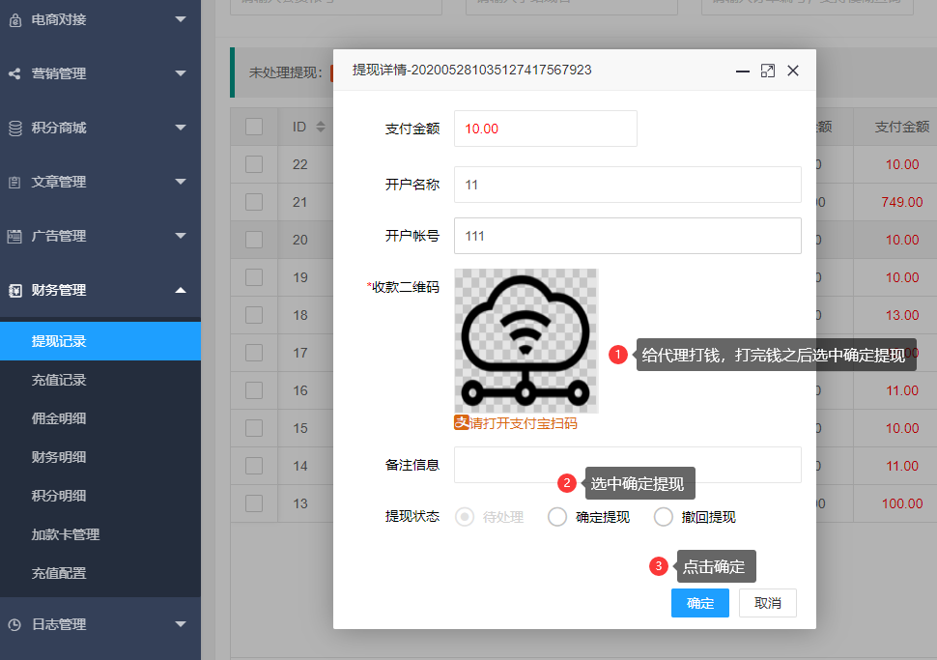
Task: Click the 日志管理 clock icon
Action: 14,624
